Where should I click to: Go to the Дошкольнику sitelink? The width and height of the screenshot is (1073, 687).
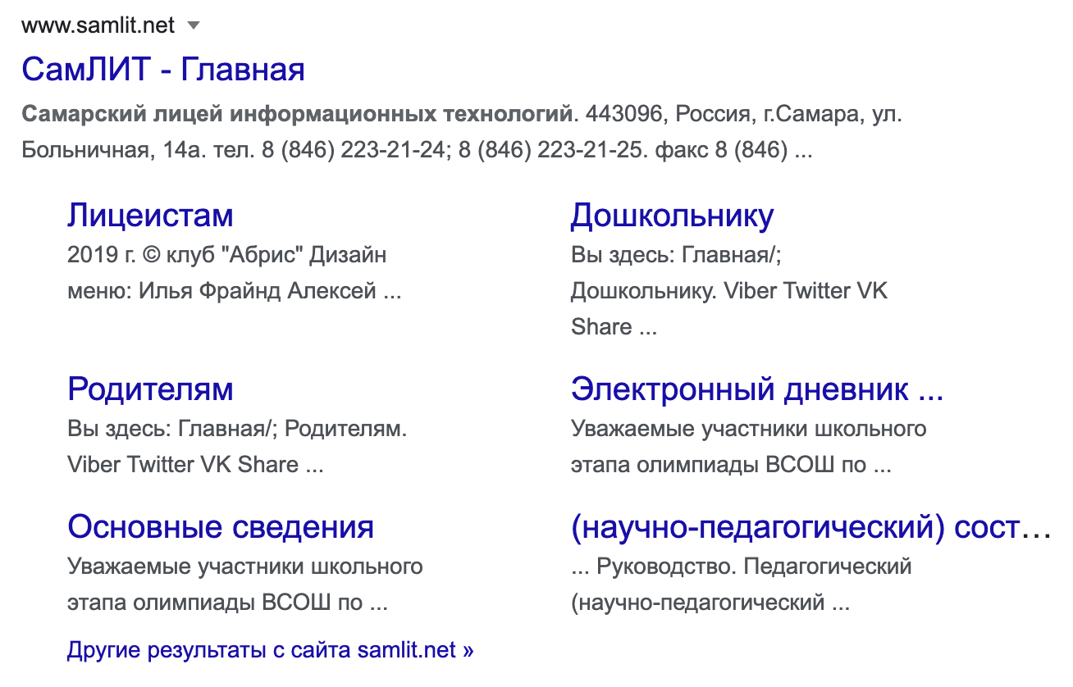(672, 216)
